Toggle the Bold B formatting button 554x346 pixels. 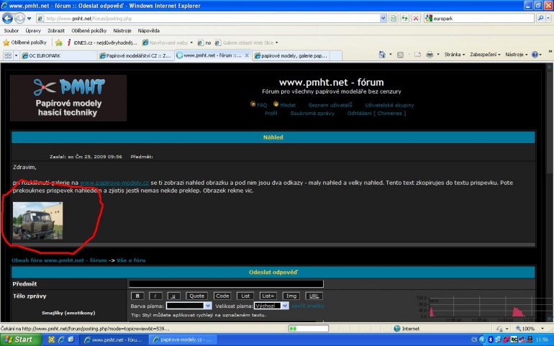point(137,296)
